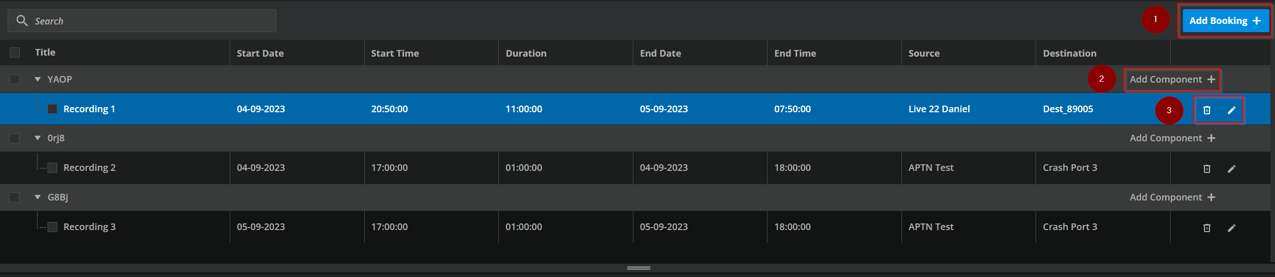Click the Add Booking button
The image size is (1275, 277).
click(x=1224, y=21)
